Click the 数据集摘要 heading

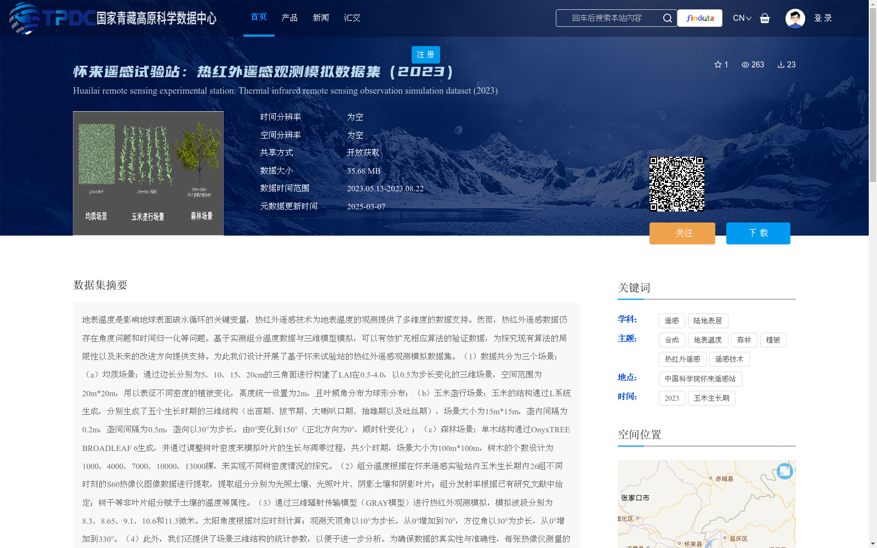pyautogui.click(x=100, y=285)
